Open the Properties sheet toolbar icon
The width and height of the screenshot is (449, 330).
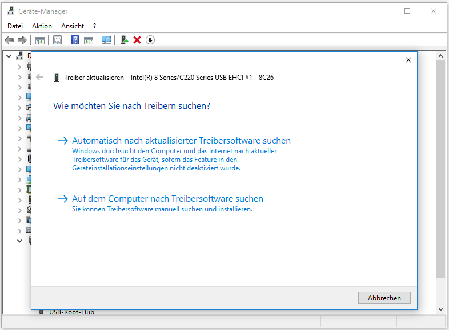click(57, 40)
